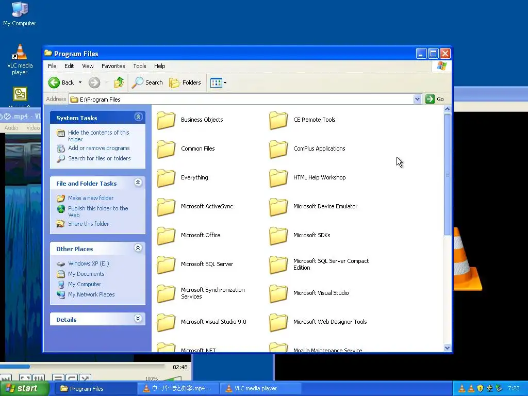Select the ComPlus Applications folder icon

click(278, 149)
